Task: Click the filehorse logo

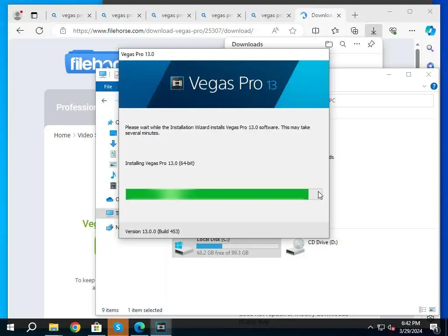Action: pyautogui.click(x=92, y=63)
